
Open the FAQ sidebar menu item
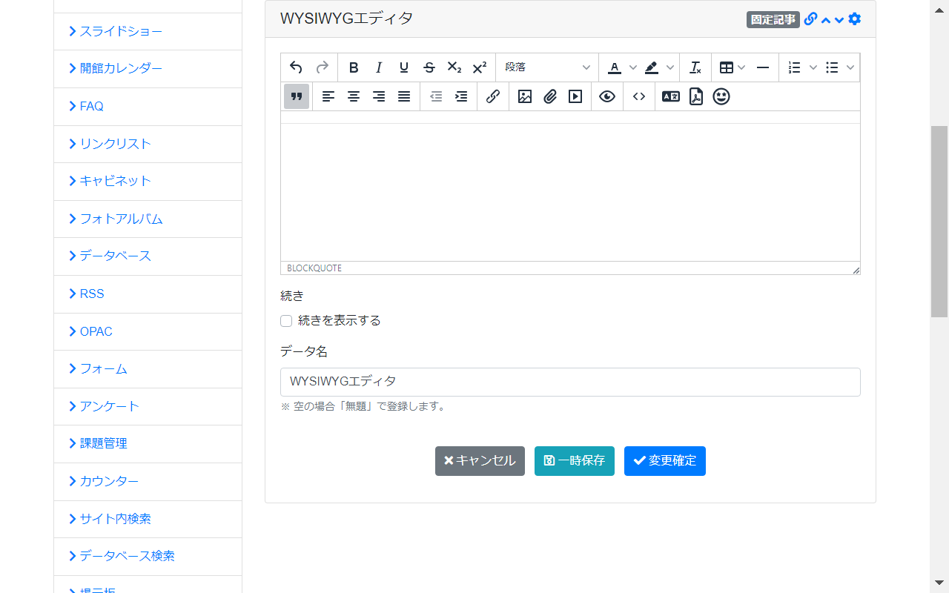point(92,106)
